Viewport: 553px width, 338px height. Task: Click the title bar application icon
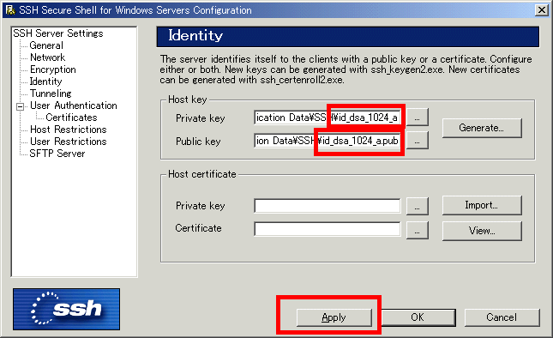pyautogui.click(x=10, y=10)
